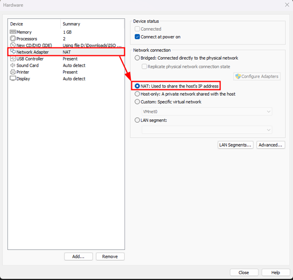Toggle the Connect at power on checkbox
The width and height of the screenshot is (293, 280).
tap(137, 37)
